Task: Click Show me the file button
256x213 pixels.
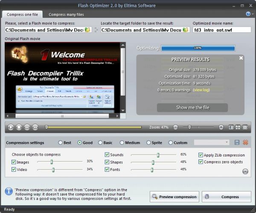Action: click(x=192, y=108)
